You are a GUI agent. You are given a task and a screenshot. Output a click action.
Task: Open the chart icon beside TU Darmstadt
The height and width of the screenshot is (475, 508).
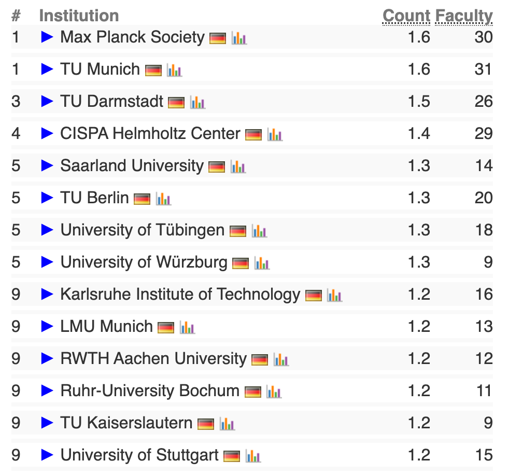coord(197,102)
